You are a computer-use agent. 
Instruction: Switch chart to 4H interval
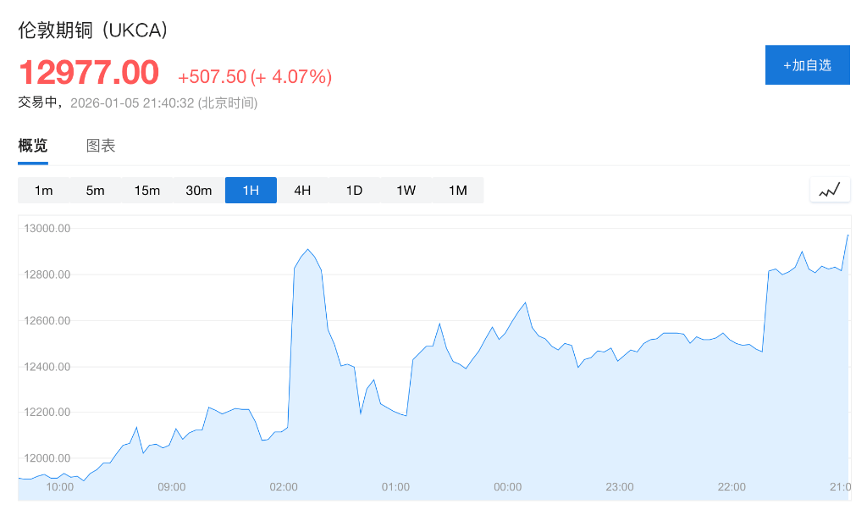302,191
